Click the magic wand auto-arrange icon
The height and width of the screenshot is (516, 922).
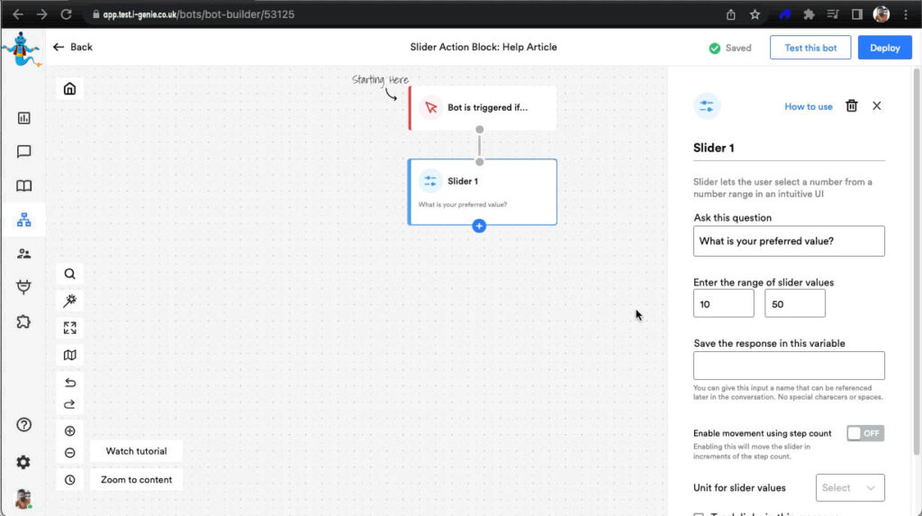click(69, 301)
